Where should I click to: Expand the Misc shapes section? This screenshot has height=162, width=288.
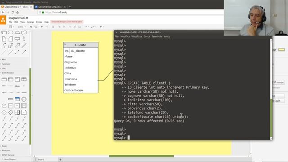pyautogui.click(x=4, y=59)
